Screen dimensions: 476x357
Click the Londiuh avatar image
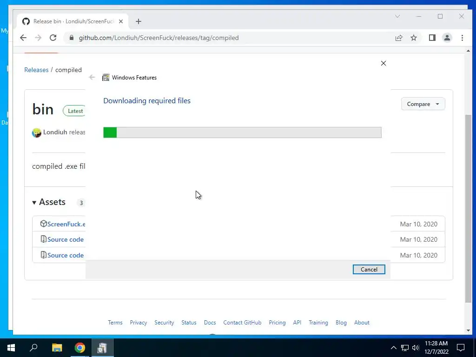(x=36, y=132)
